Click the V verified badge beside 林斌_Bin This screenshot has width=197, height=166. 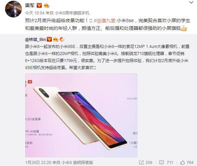click(x=49, y=40)
